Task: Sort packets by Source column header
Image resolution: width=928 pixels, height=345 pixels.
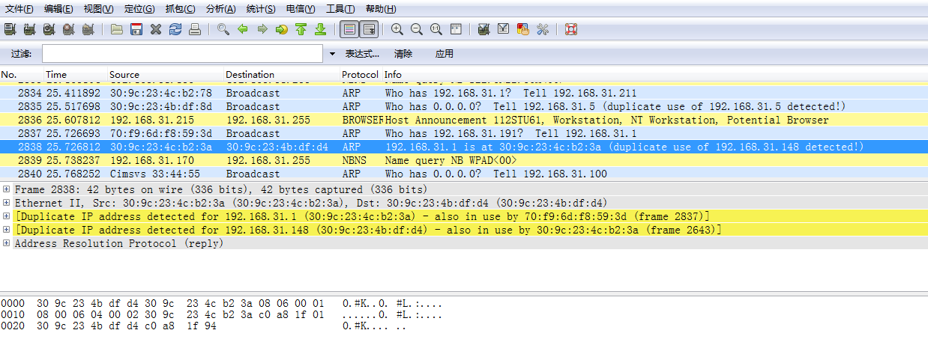Action: click(x=166, y=75)
